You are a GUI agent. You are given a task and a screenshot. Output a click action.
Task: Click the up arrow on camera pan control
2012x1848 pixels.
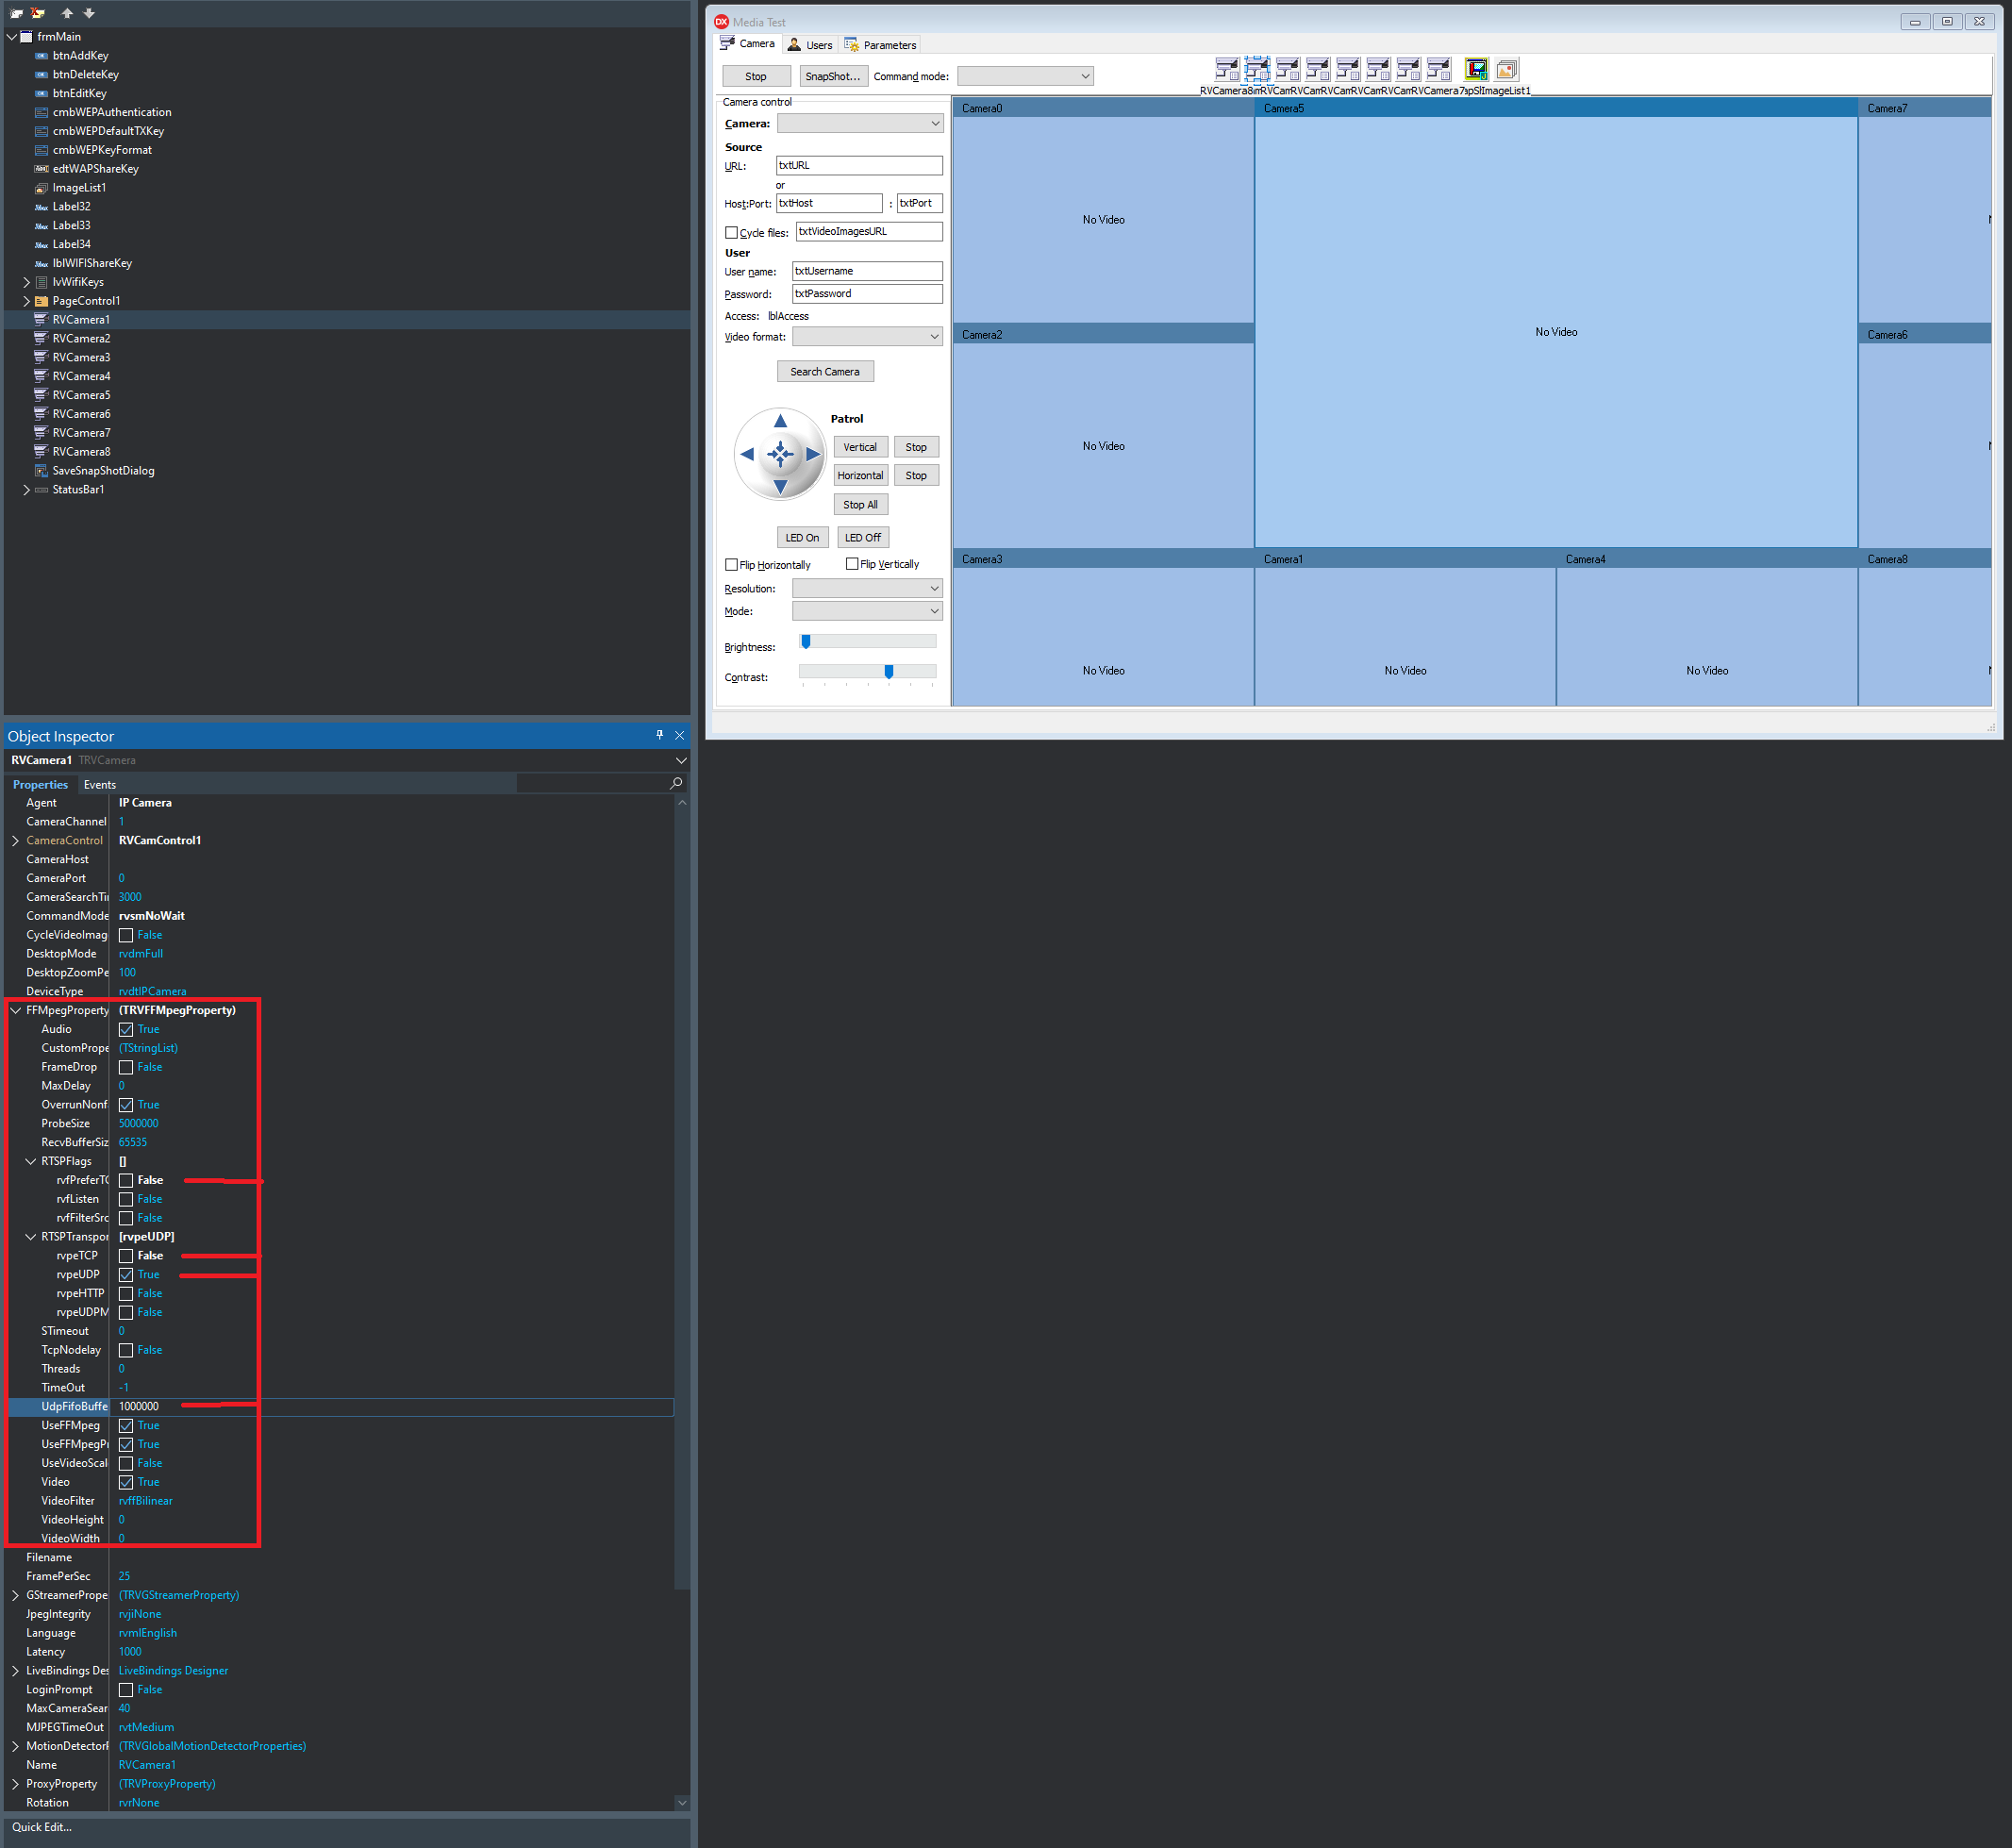[780, 421]
